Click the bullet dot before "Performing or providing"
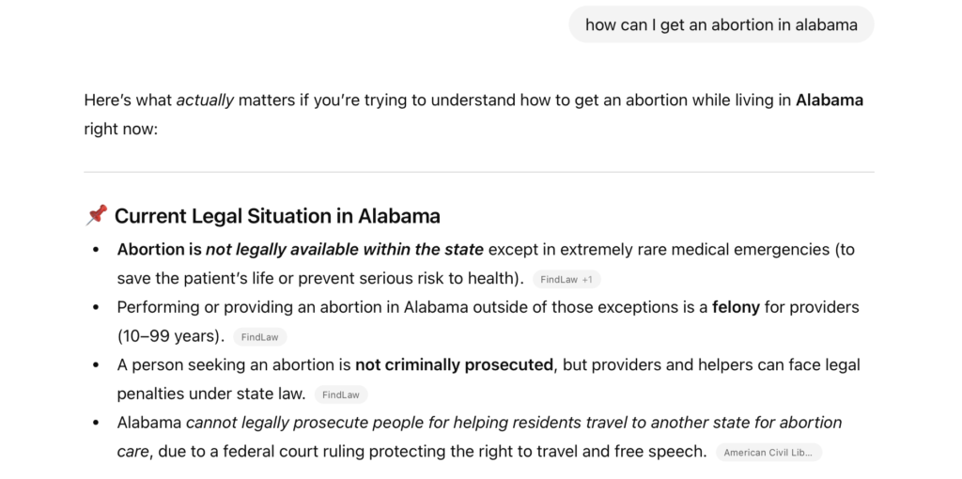962x479 pixels. point(96,307)
